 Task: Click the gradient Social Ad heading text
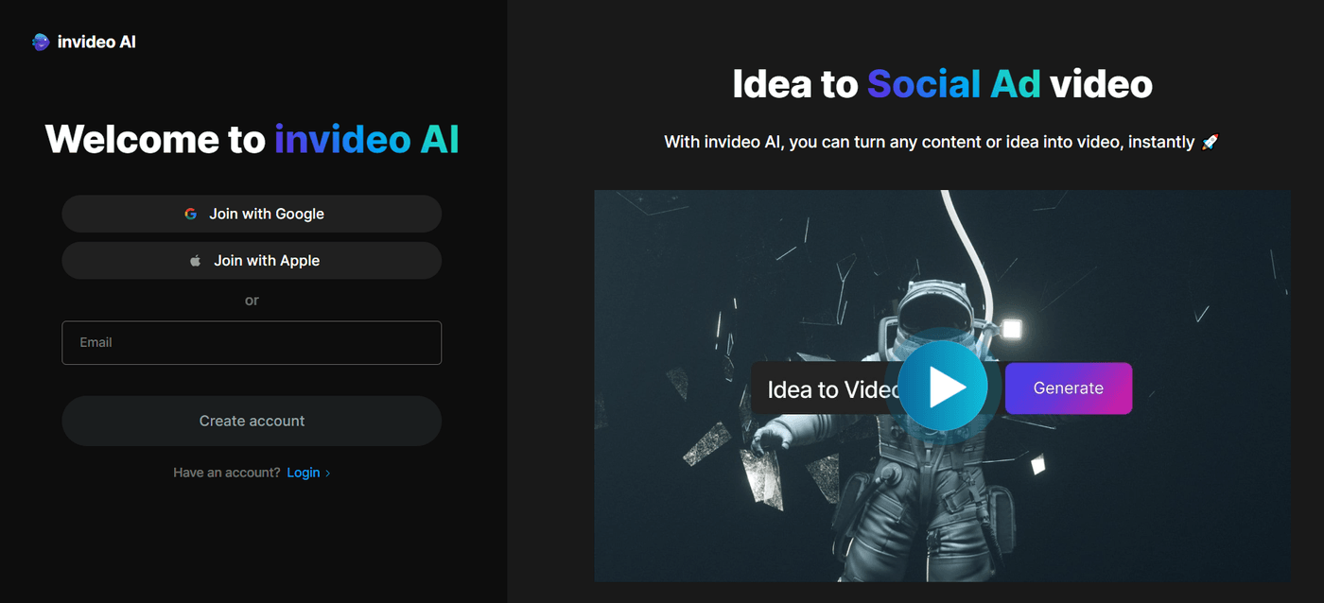(954, 84)
